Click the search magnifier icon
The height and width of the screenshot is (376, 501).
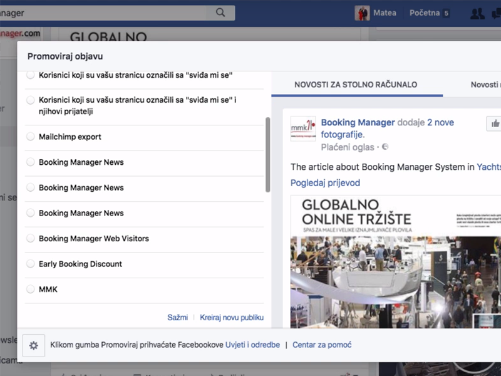[220, 13]
